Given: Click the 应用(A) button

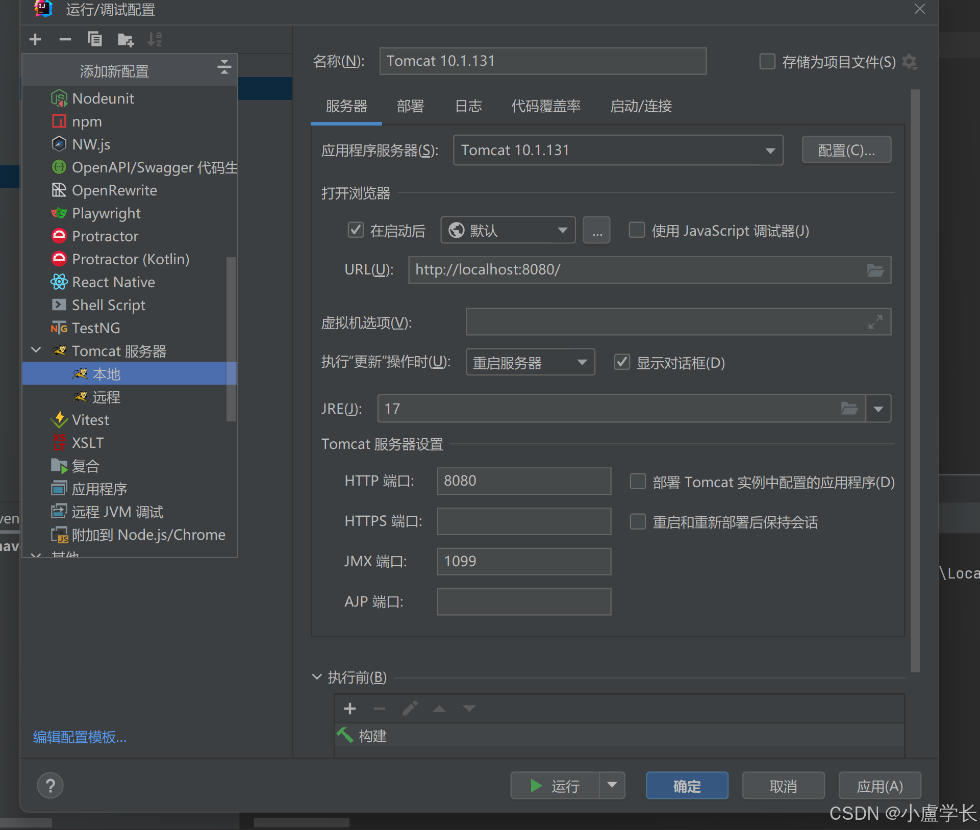Looking at the screenshot, I should pos(880,785).
